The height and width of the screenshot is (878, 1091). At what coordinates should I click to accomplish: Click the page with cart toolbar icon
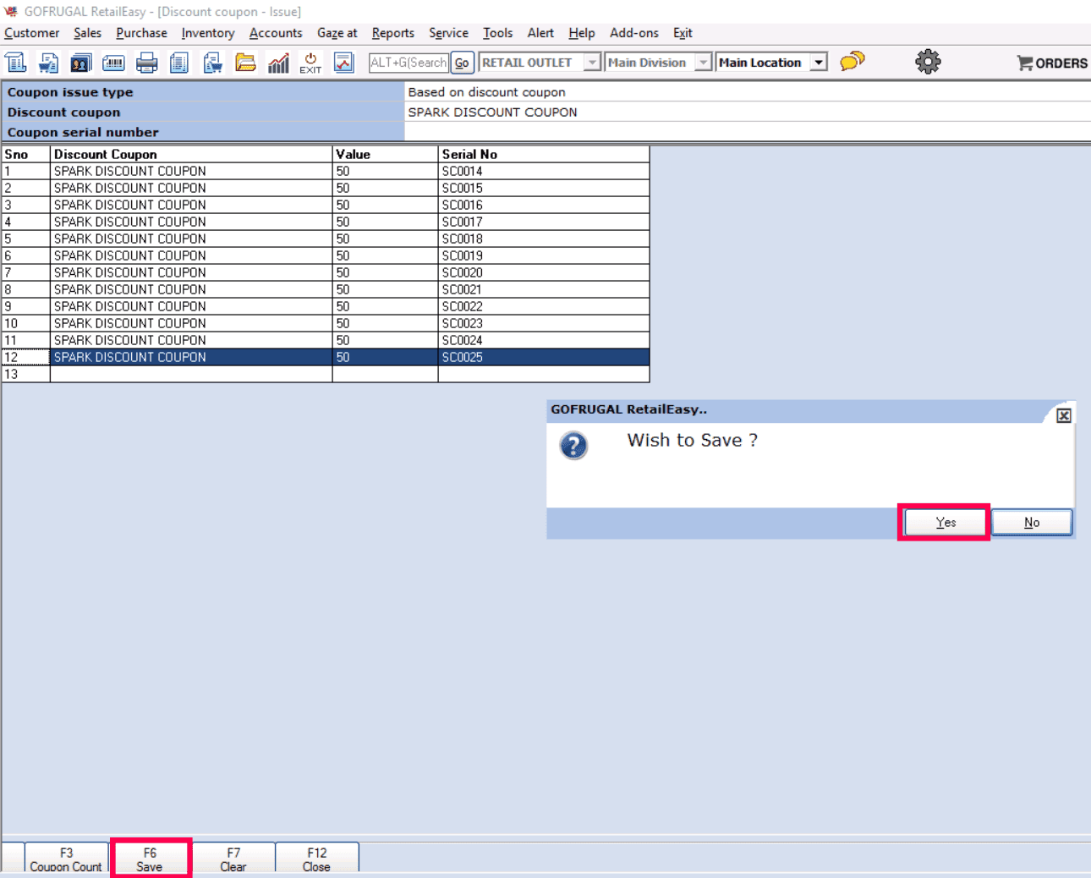[x=213, y=63]
